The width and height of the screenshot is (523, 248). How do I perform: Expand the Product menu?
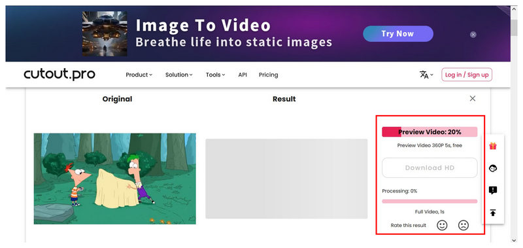[139, 75]
